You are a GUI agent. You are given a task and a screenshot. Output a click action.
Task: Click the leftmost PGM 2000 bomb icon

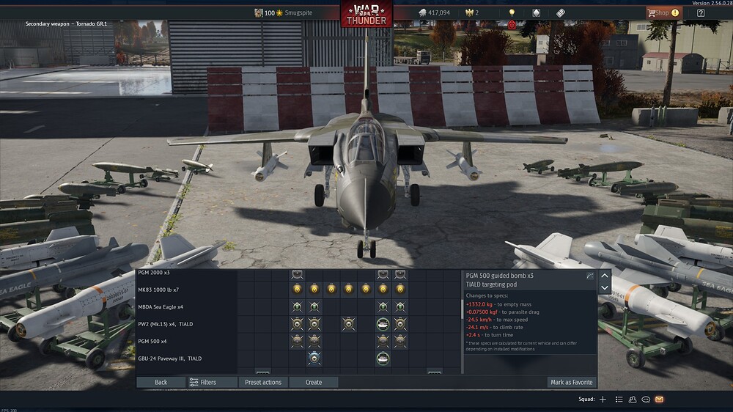[297, 274]
